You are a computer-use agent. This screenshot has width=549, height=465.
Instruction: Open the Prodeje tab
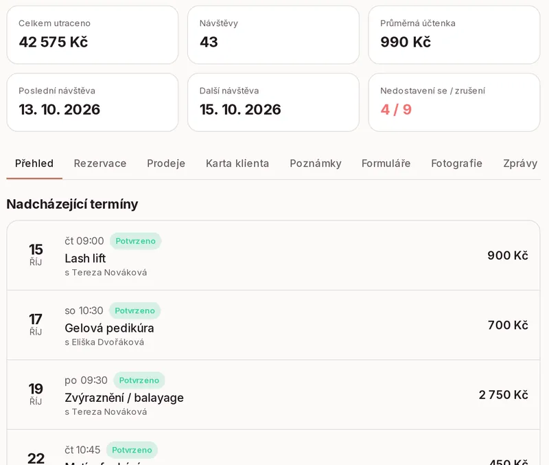tap(166, 163)
